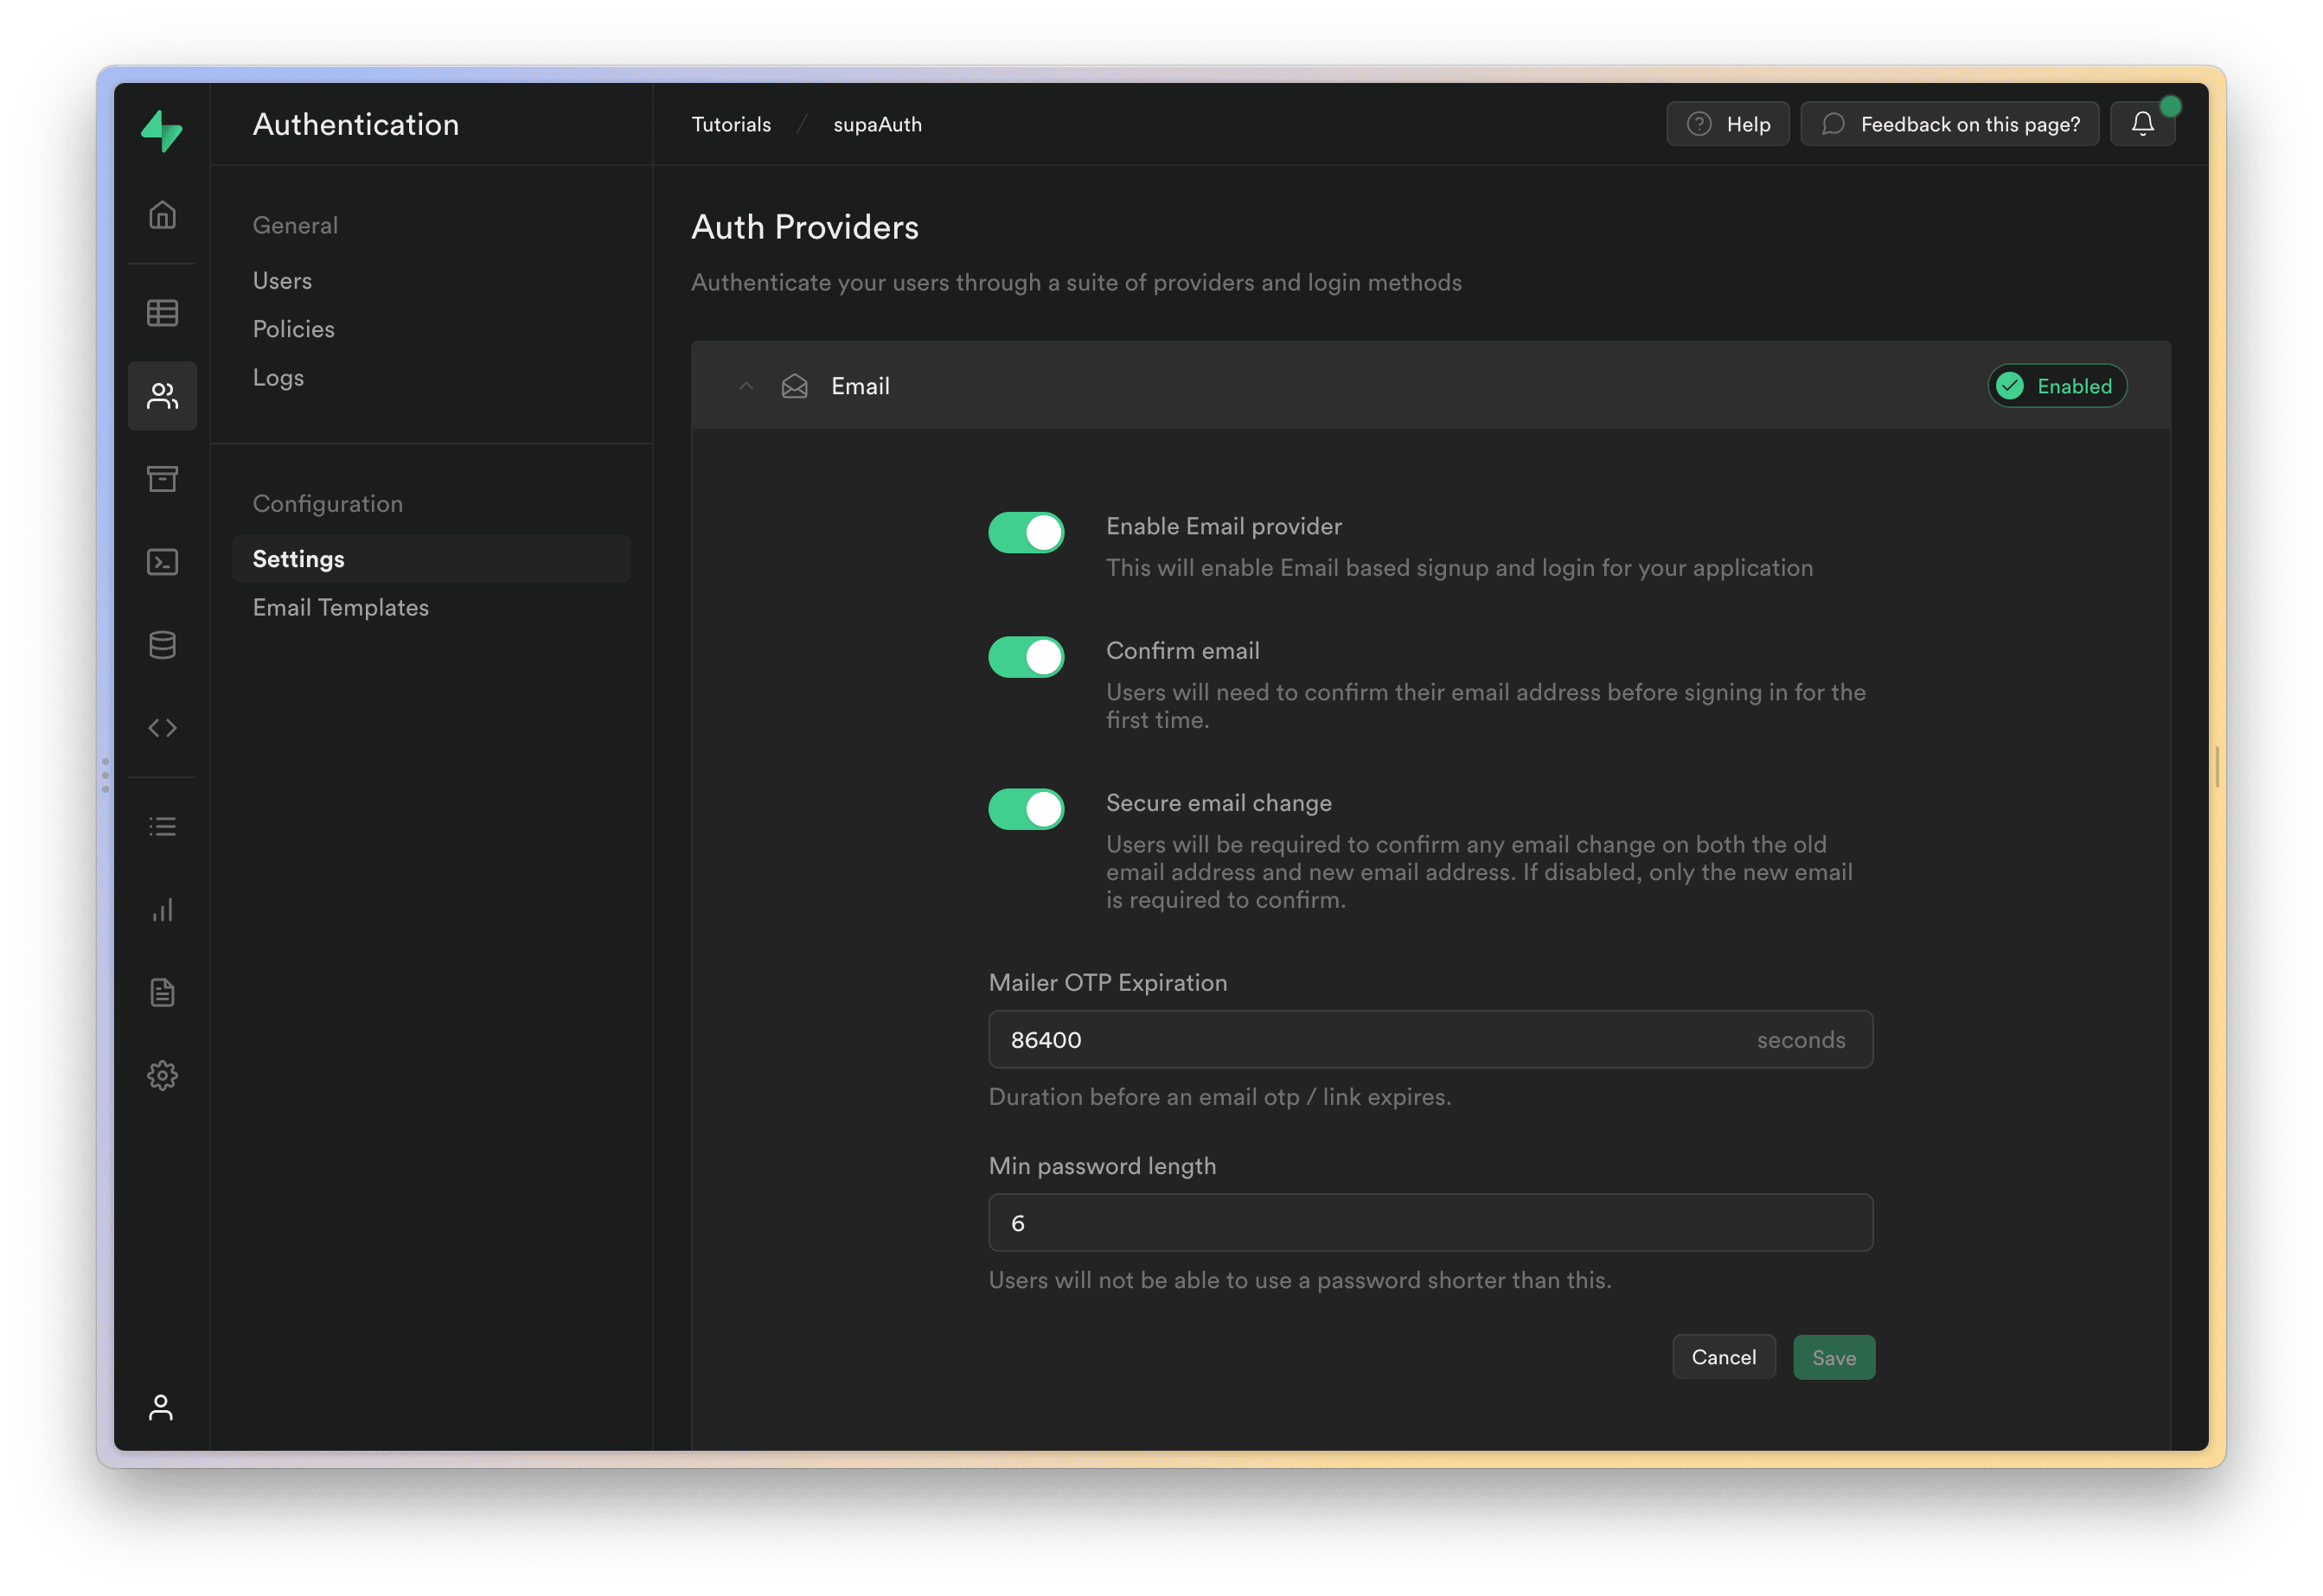This screenshot has height=1596, width=2323.
Task: Open the Table Editor icon
Action: pos(162,313)
